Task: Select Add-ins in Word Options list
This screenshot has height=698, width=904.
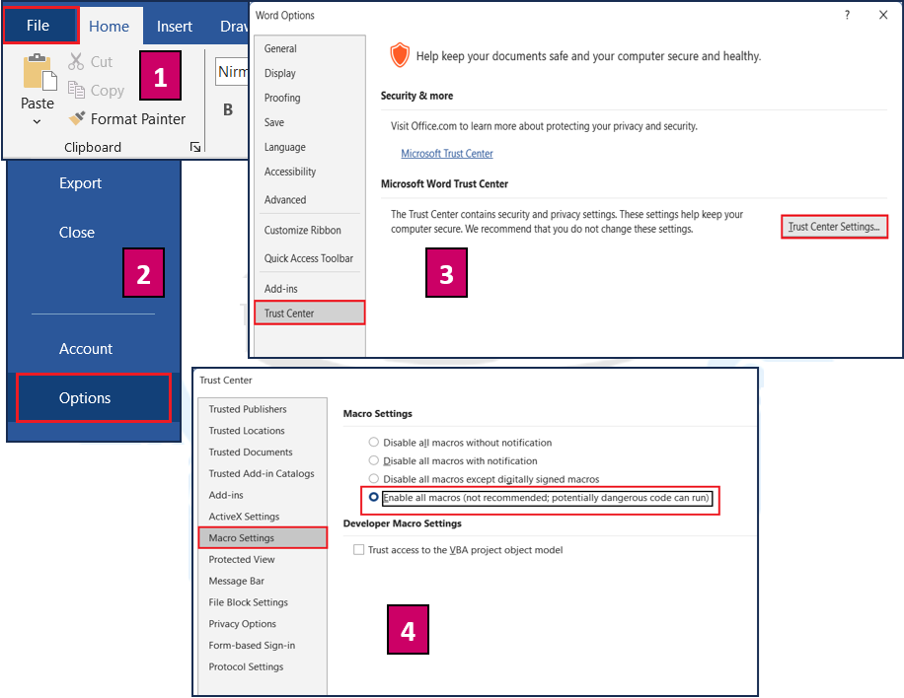Action: pyautogui.click(x=310, y=289)
